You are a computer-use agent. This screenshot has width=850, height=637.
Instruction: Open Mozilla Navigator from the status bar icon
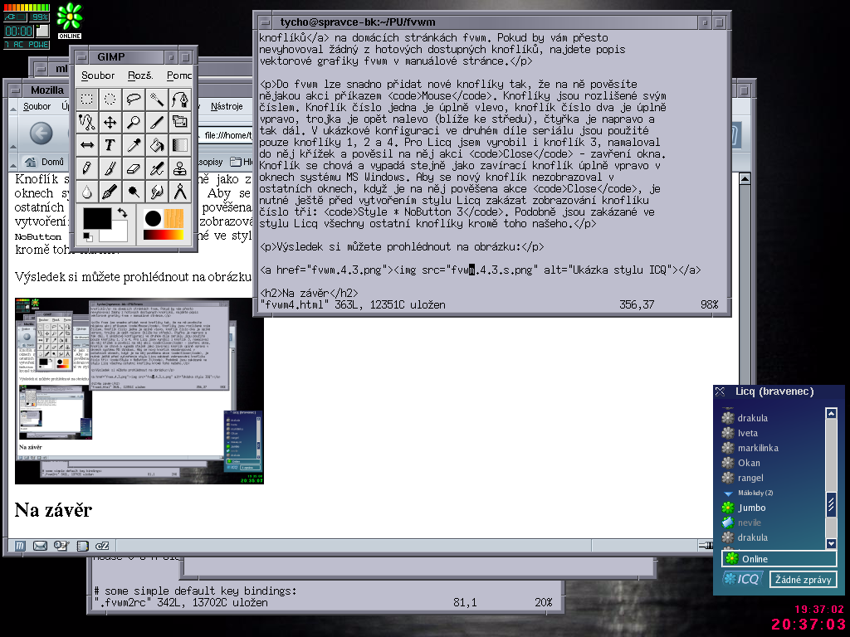(x=20, y=546)
